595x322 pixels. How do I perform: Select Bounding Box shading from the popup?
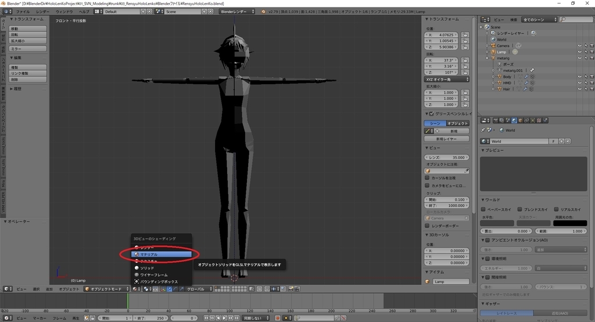[162, 281]
